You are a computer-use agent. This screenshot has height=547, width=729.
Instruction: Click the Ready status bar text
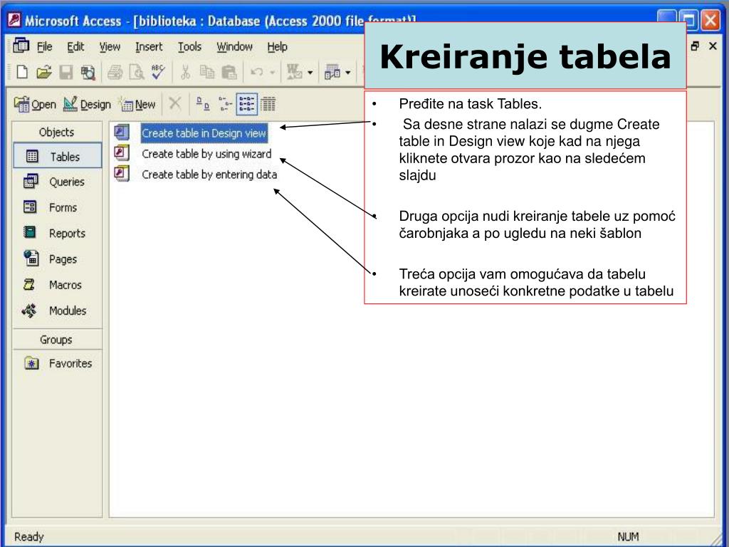(28, 537)
